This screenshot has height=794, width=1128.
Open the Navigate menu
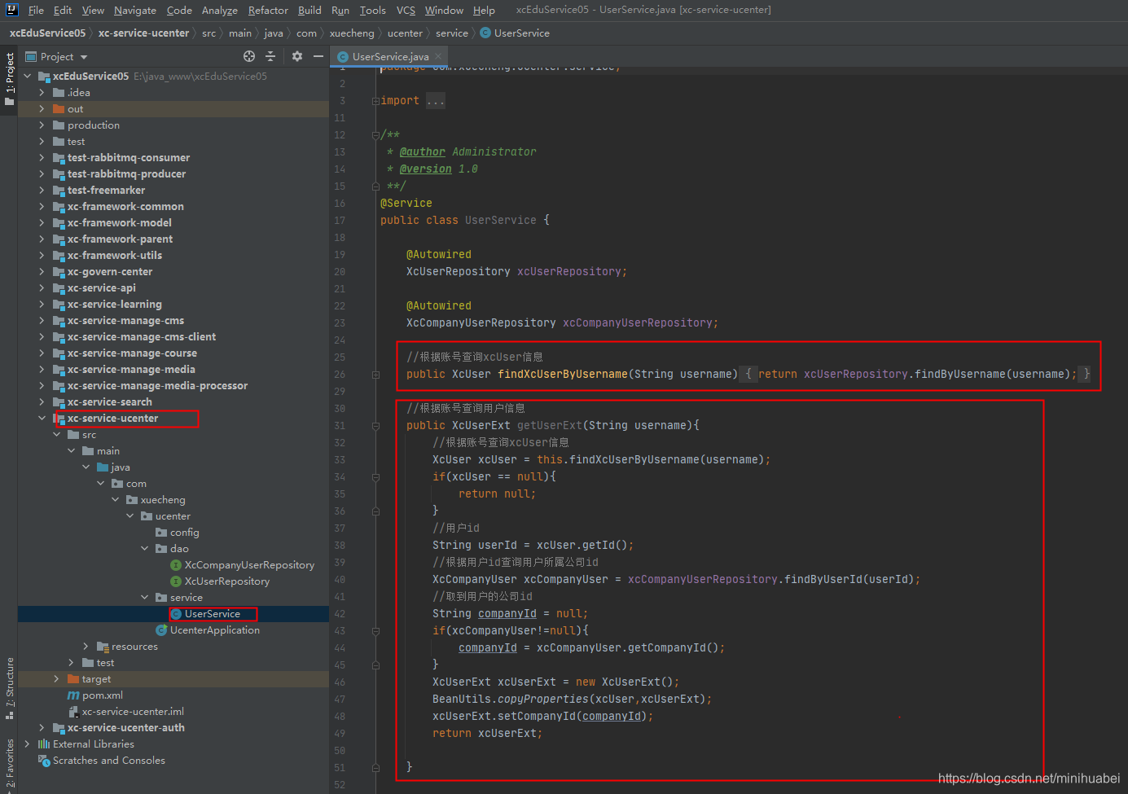tap(135, 10)
